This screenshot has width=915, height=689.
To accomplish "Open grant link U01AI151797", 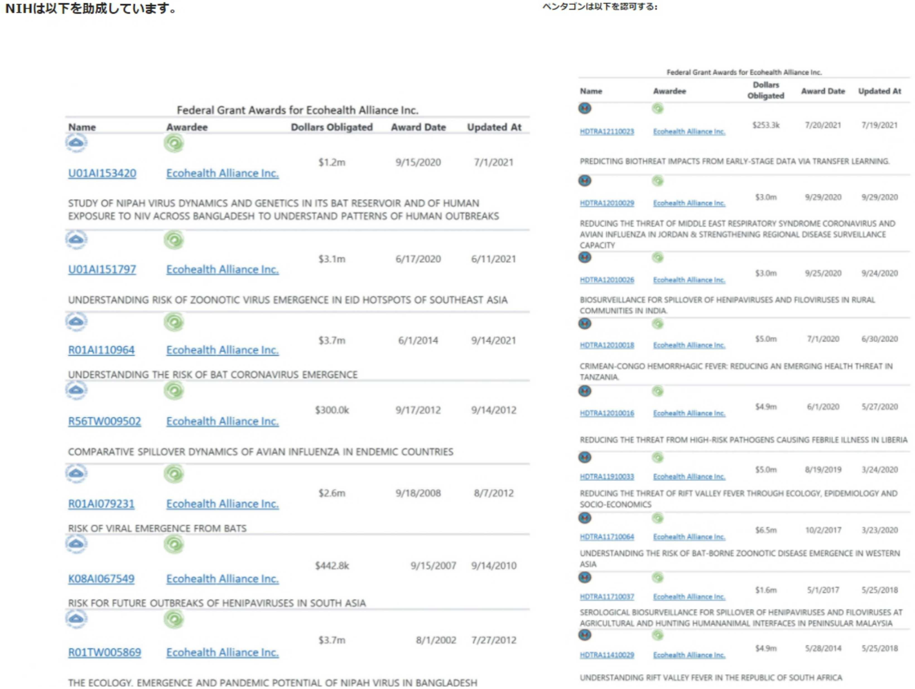I will click(102, 270).
